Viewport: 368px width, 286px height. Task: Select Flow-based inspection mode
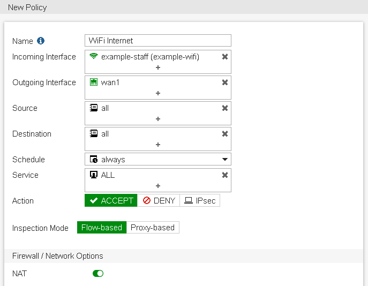102,227
